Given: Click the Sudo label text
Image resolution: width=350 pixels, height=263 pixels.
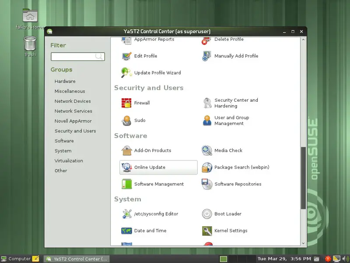Looking at the screenshot, I should point(140,120).
